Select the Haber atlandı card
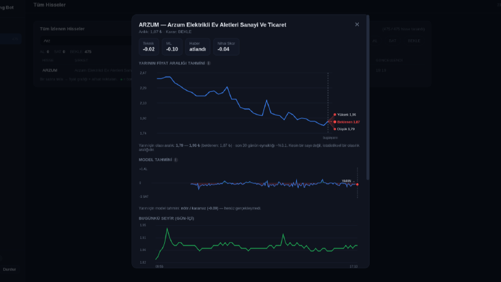 pos(198,47)
